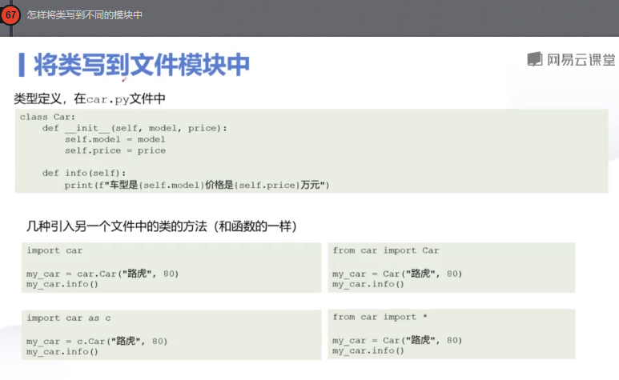Click the 网易云课堂 logo
The height and width of the screenshot is (380, 619).
coord(571,59)
